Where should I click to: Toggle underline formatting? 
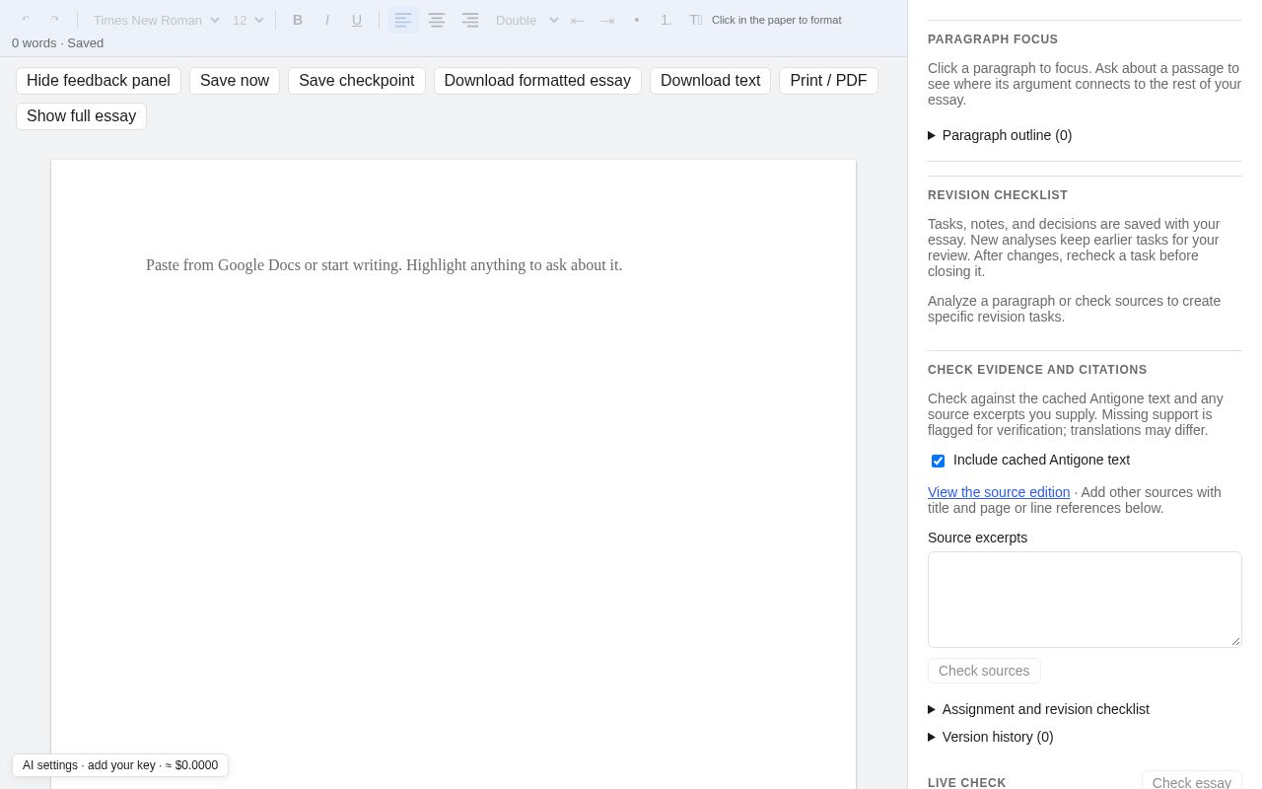tap(357, 20)
